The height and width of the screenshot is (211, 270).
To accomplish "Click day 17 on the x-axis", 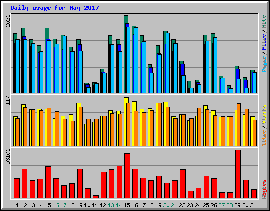I will [x=142, y=205].
